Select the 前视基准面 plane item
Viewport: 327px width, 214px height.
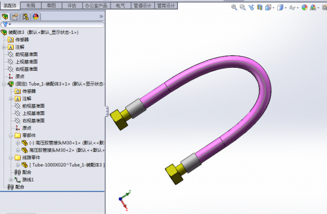click(x=27, y=54)
